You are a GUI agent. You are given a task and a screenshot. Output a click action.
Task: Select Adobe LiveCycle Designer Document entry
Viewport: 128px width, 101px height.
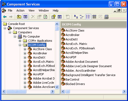89,66
